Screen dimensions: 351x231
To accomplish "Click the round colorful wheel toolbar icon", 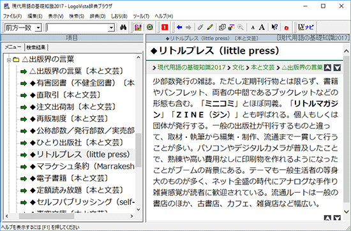I will 150,27.
